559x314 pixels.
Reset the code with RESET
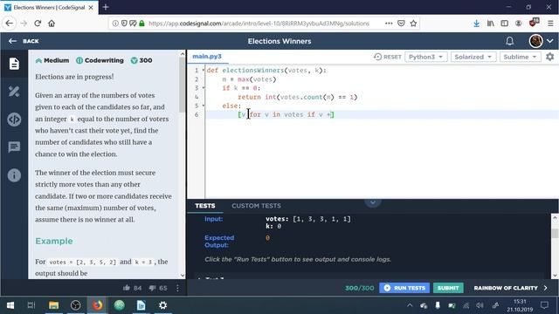[388, 57]
